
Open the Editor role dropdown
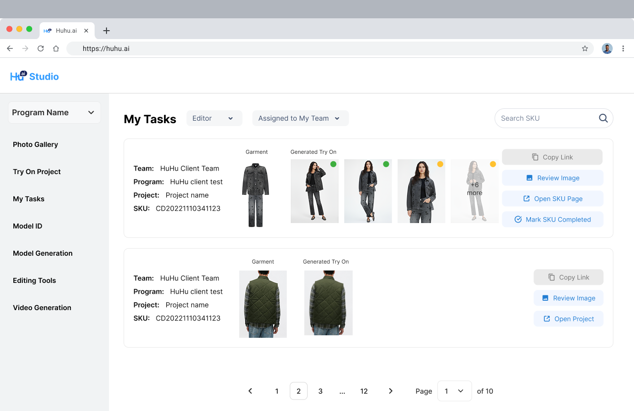point(214,118)
